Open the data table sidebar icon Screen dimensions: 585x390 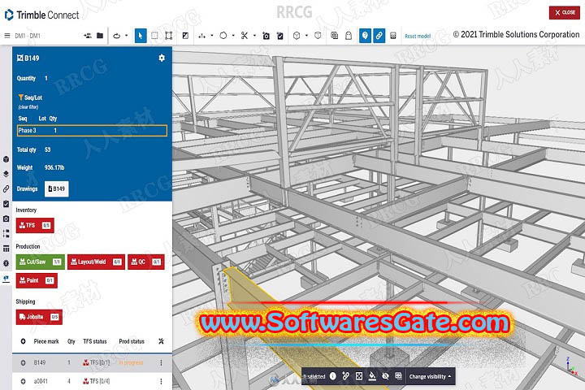click(6, 249)
